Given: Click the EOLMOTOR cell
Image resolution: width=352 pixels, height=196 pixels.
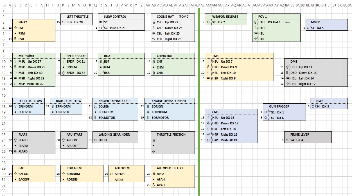Looking at the screenshot, I should (x=118, y=118).
